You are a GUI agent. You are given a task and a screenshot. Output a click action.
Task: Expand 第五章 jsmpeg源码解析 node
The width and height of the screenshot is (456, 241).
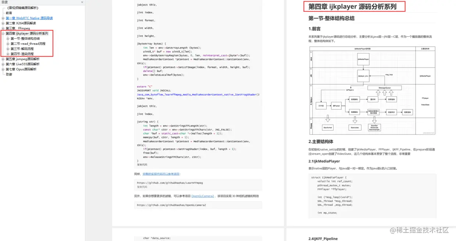coord(3,59)
